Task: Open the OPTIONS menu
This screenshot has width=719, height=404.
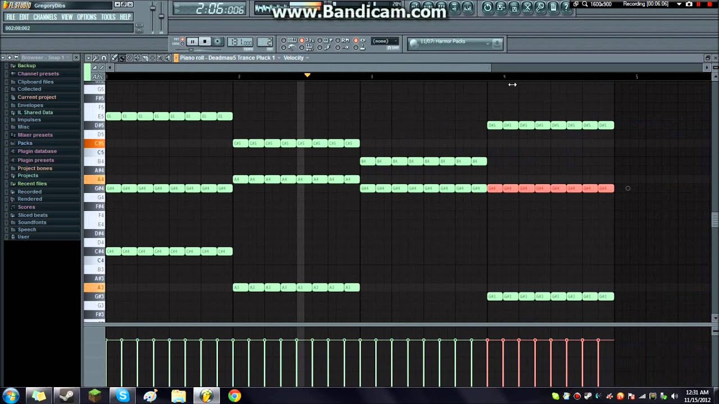Action: [x=87, y=17]
